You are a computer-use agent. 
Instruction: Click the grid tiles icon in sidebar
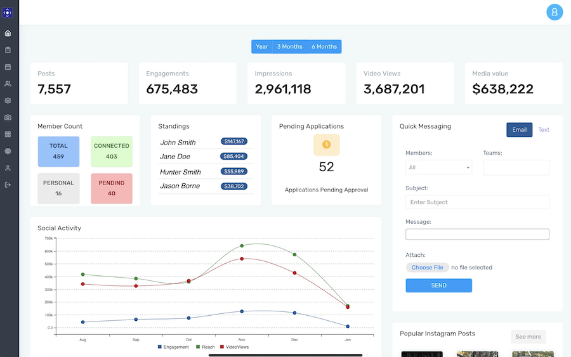pos(8,134)
